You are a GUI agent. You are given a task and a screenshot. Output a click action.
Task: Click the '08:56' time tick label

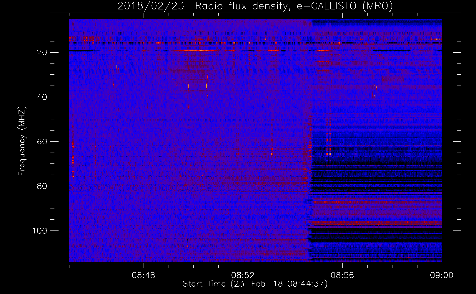click(342, 275)
